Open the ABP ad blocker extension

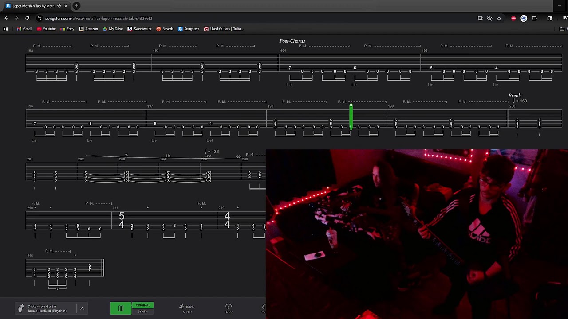click(513, 18)
